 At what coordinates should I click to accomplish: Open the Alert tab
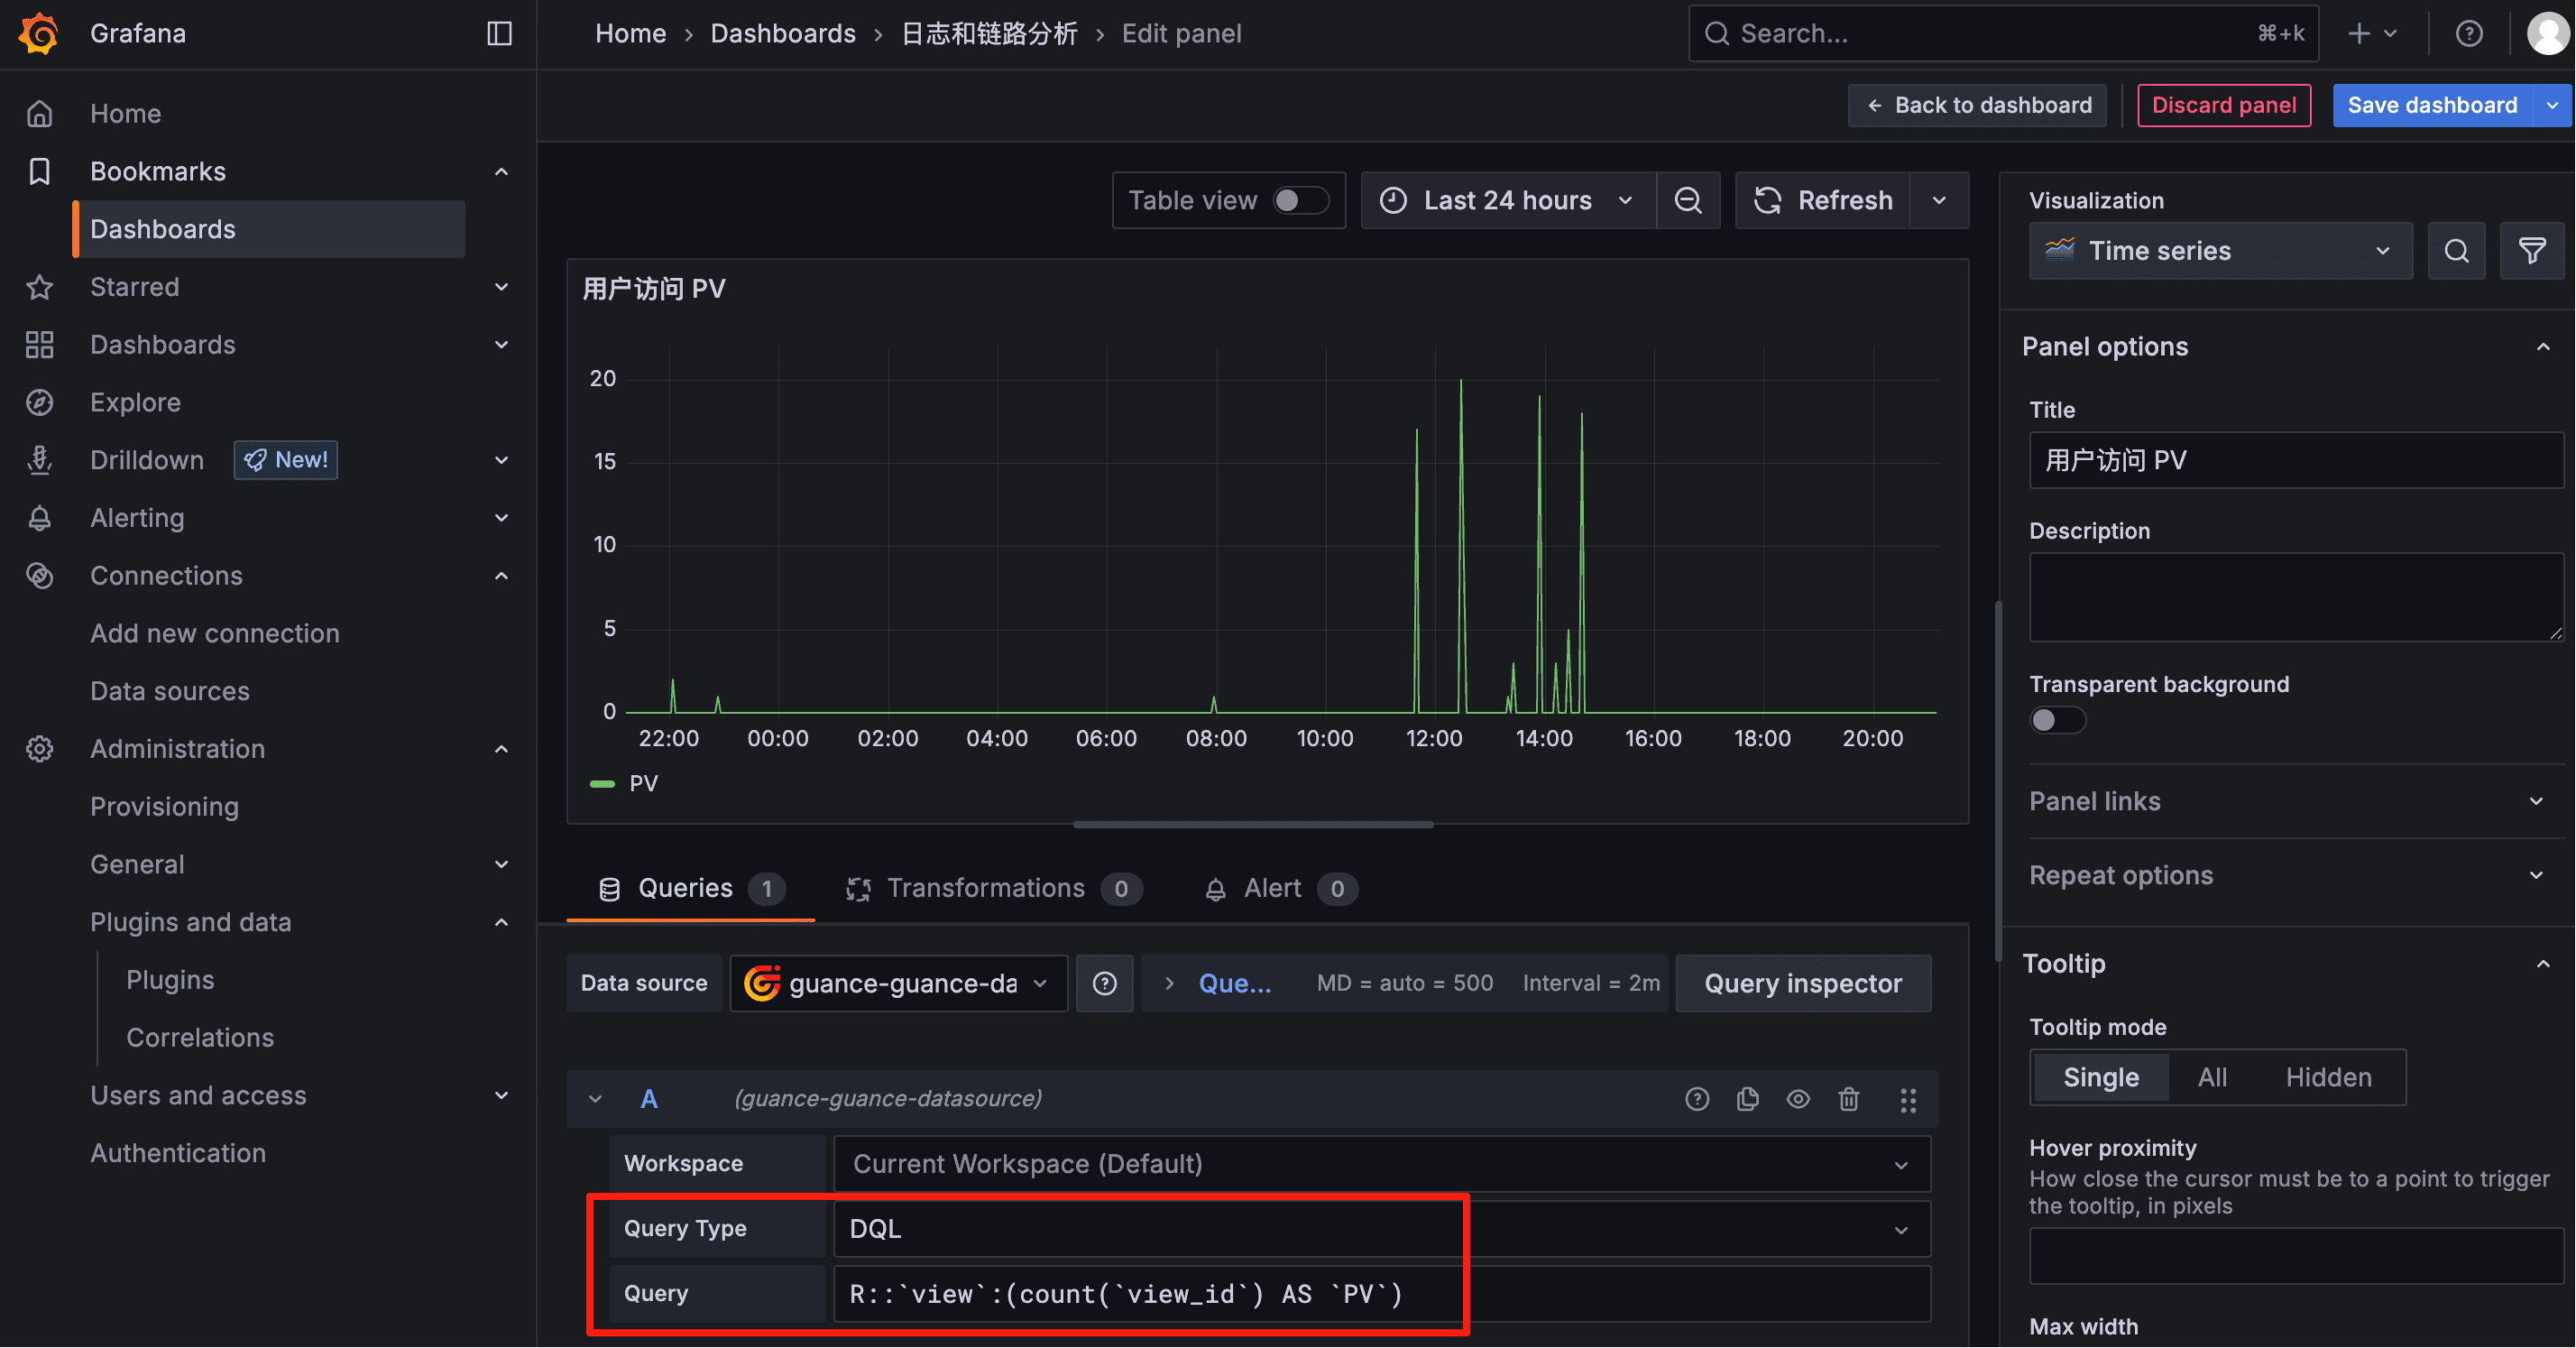(x=1271, y=888)
